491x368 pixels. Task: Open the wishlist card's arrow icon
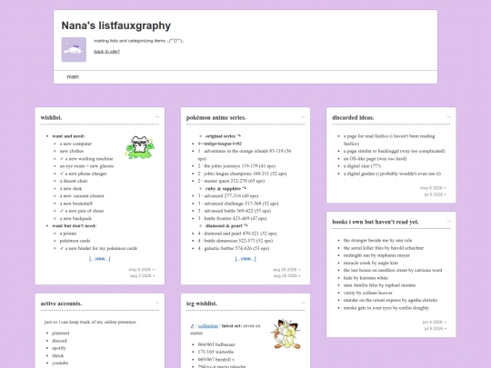pyautogui.click(x=157, y=117)
